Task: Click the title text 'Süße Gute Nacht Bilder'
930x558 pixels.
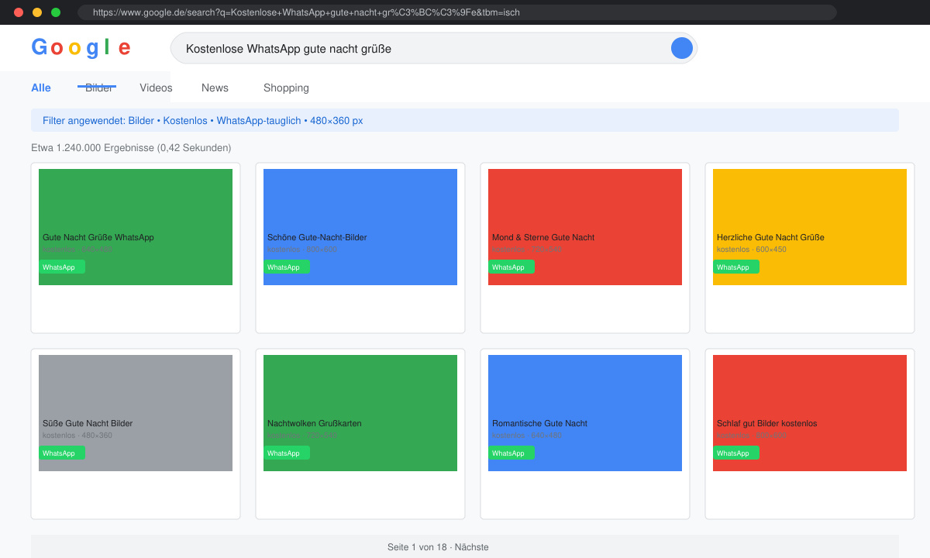Action: pos(88,423)
